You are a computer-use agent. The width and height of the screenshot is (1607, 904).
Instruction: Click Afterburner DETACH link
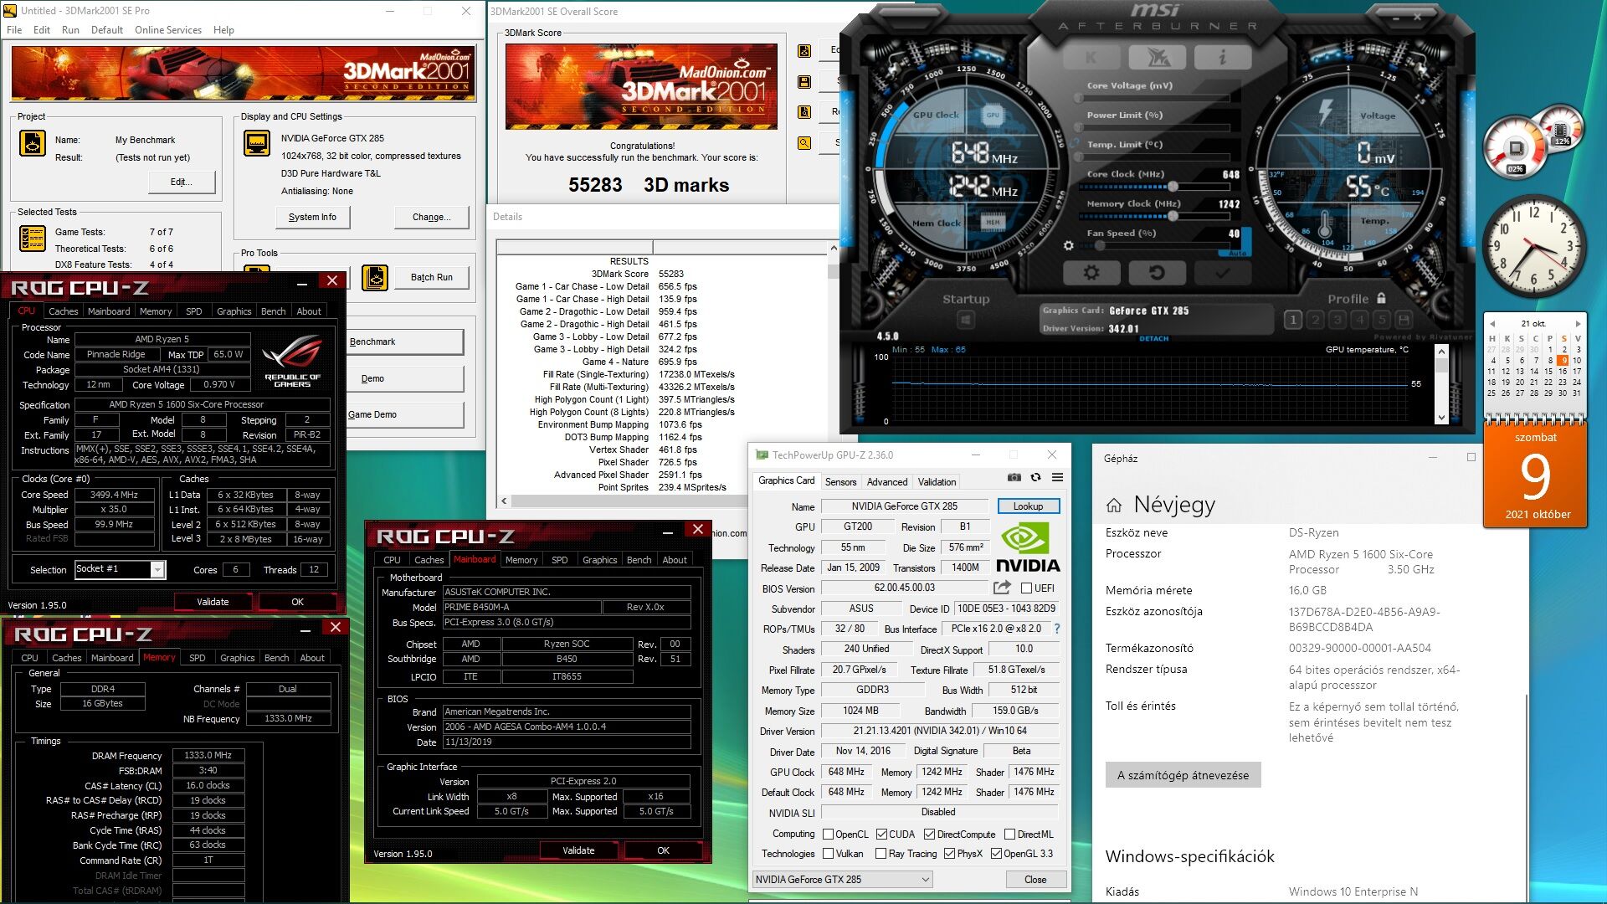coord(1153,338)
